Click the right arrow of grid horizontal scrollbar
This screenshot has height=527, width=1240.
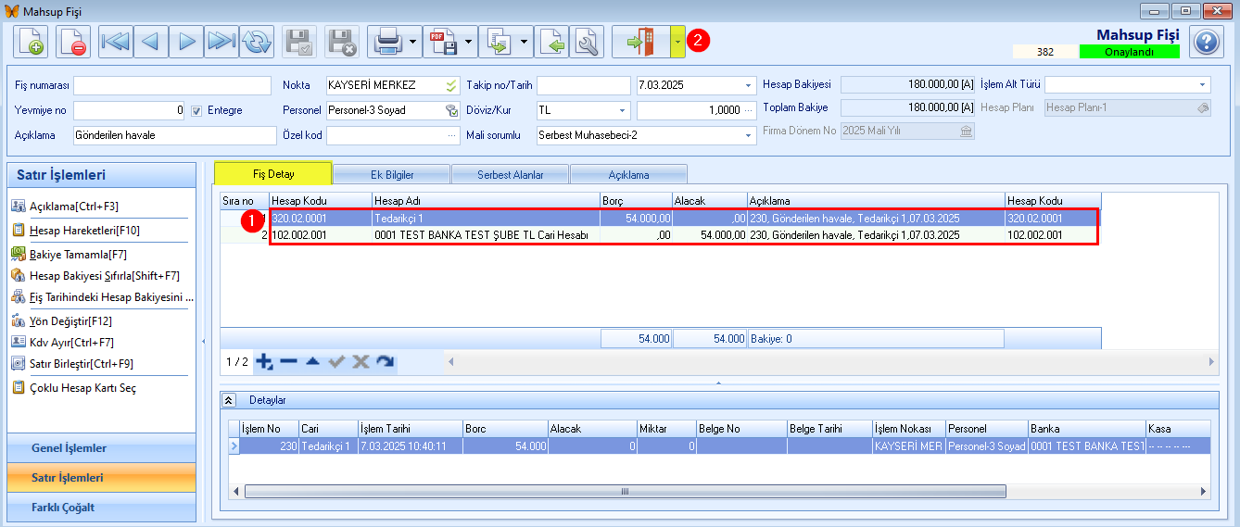click(x=1210, y=361)
